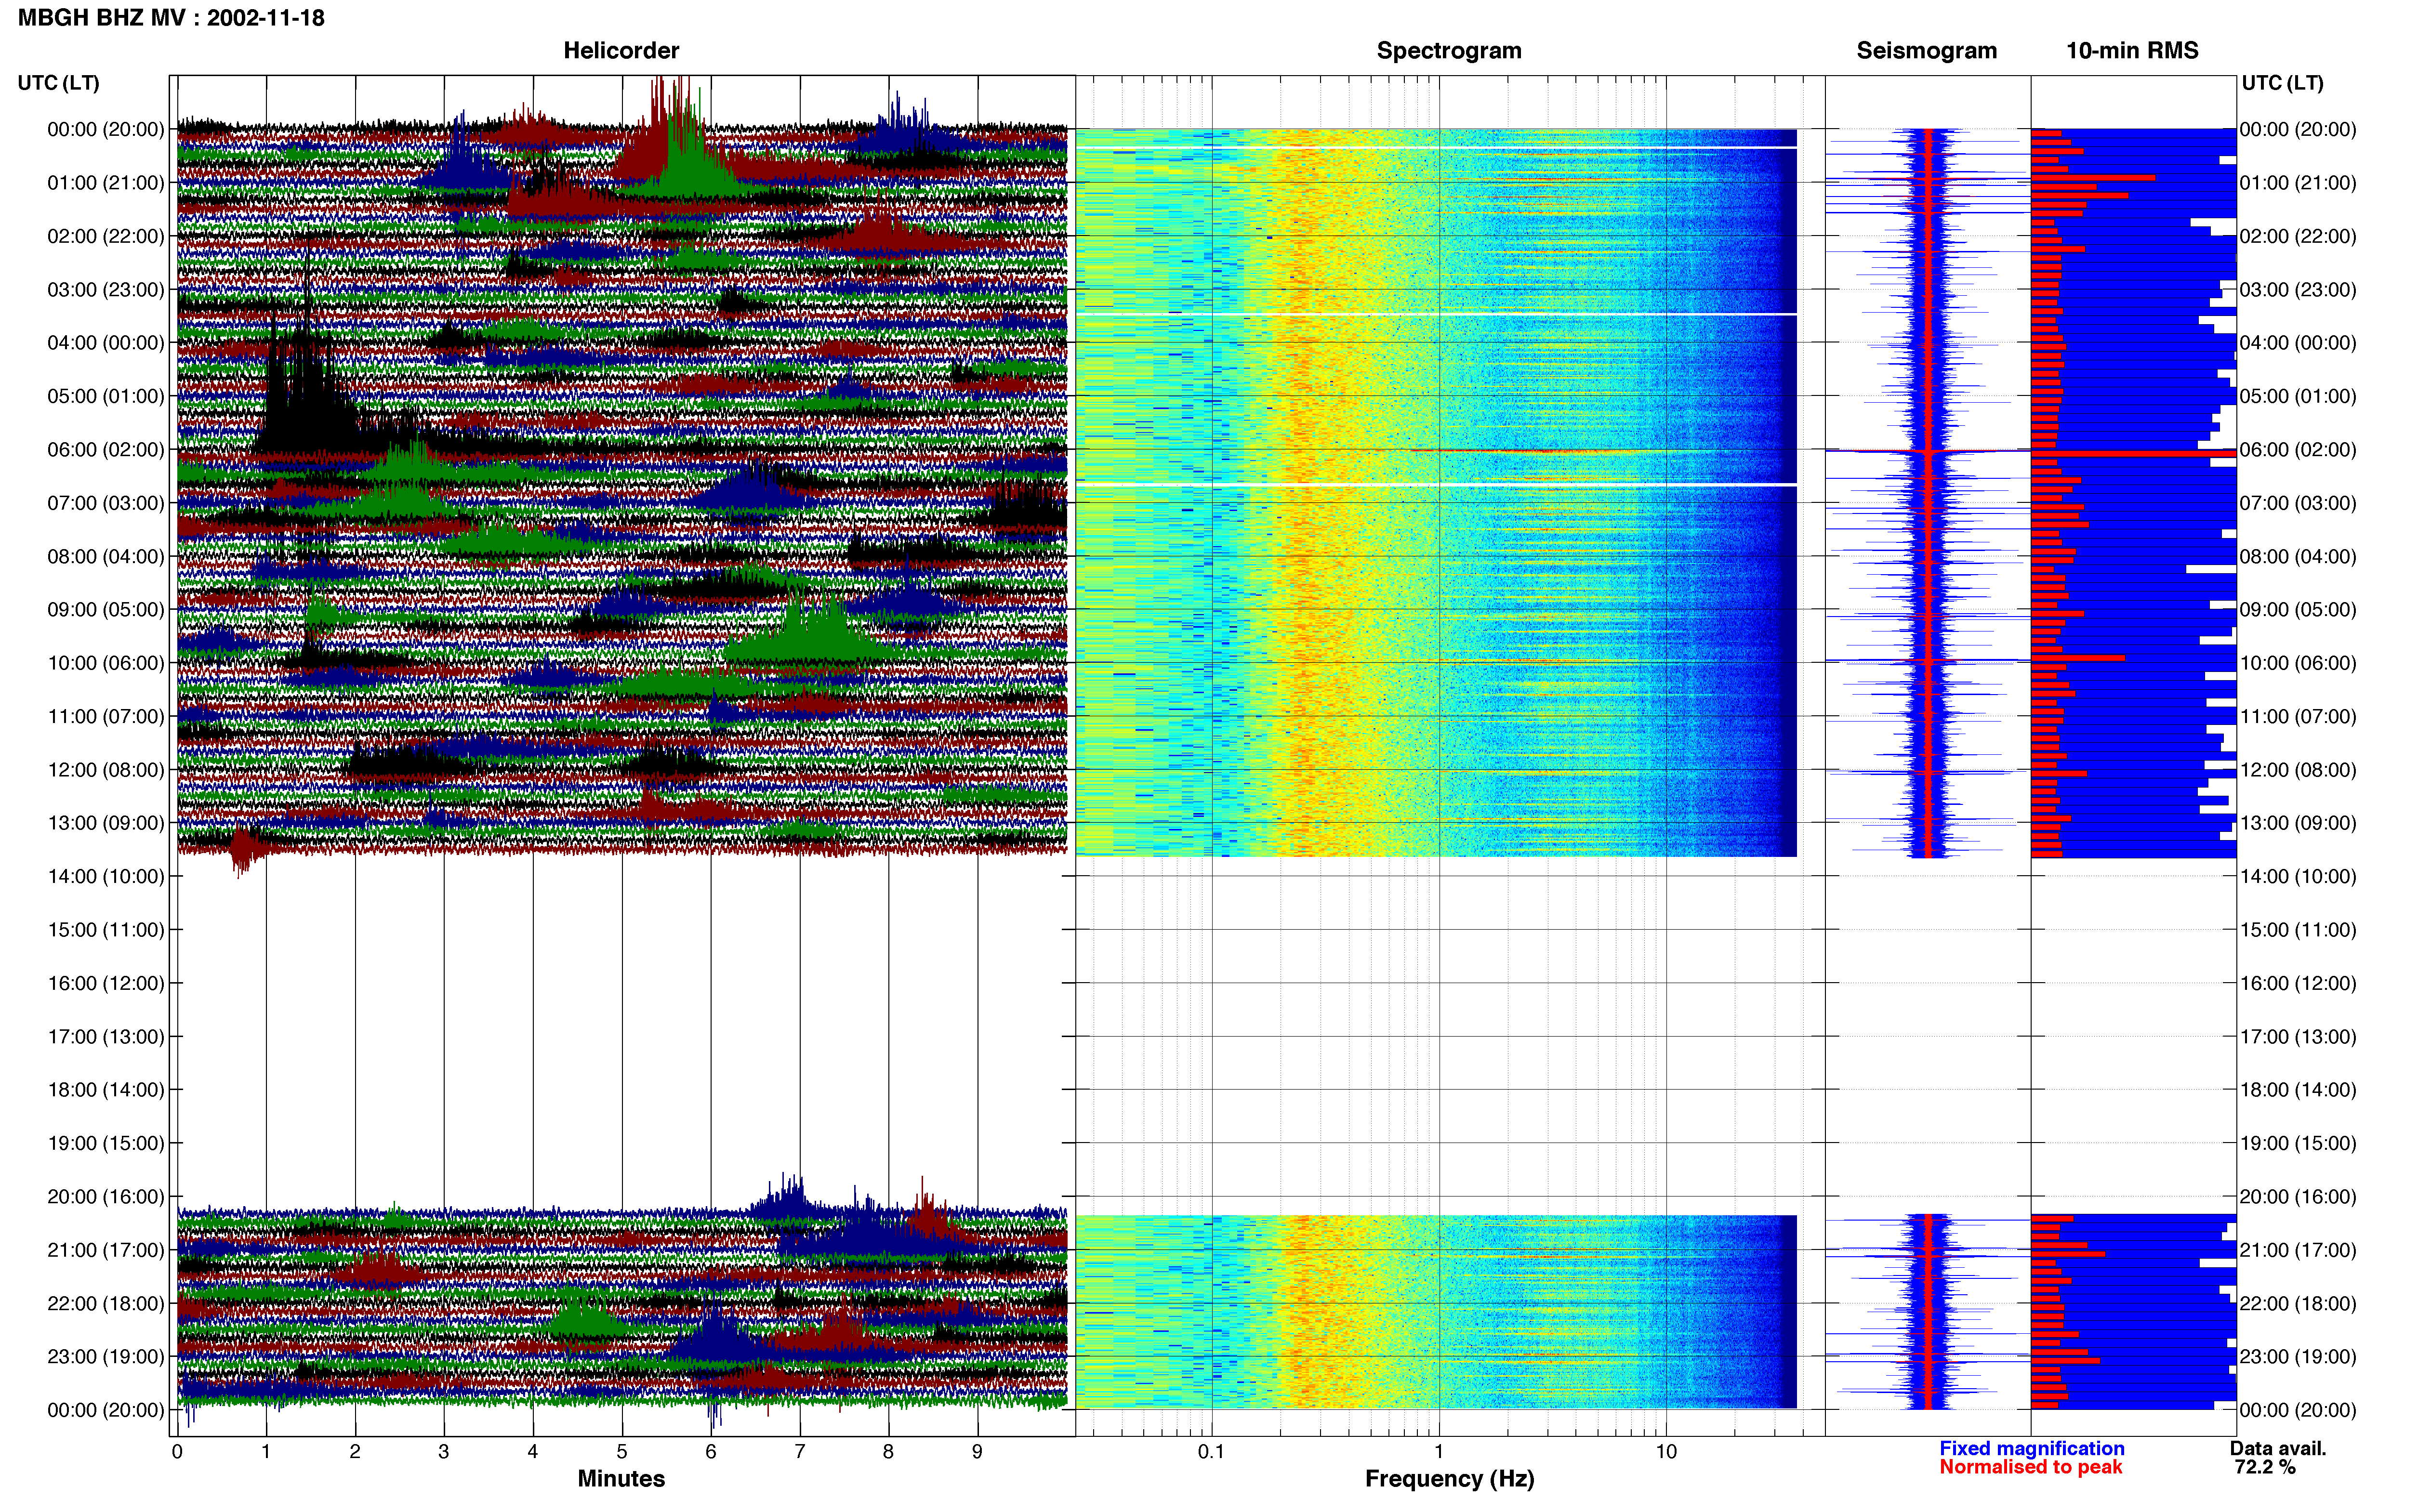Click helicorder tick label "10:00 (06:00)"
The image size is (2418, 1512).
click(105, 663)
